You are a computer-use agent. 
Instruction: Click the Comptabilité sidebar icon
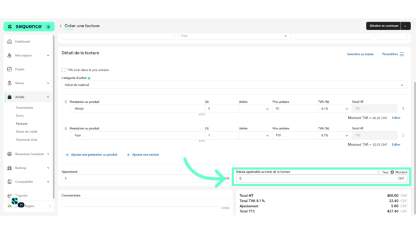point(10,182)
